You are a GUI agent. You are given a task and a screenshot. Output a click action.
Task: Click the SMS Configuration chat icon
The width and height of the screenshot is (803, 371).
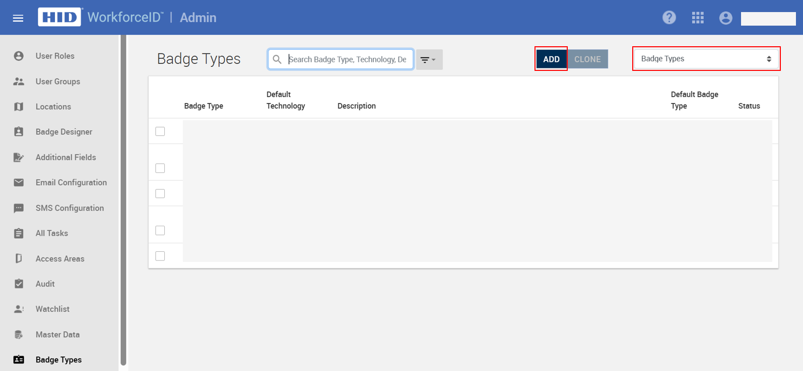coord(19,208)
